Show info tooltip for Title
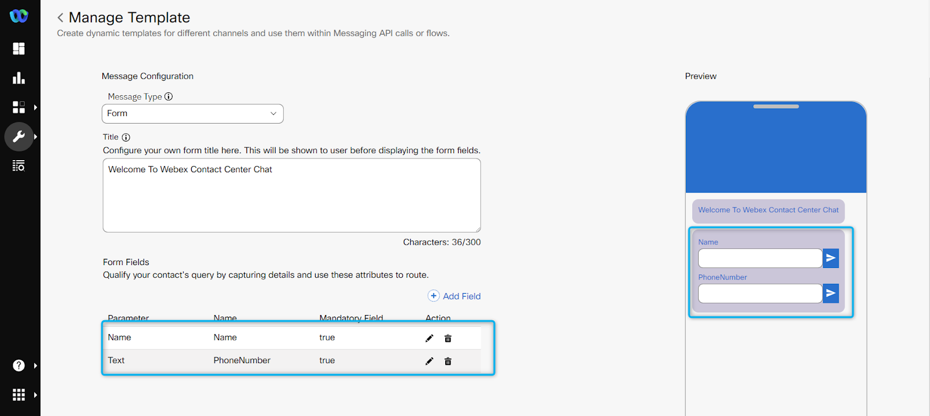 (126, 138)
